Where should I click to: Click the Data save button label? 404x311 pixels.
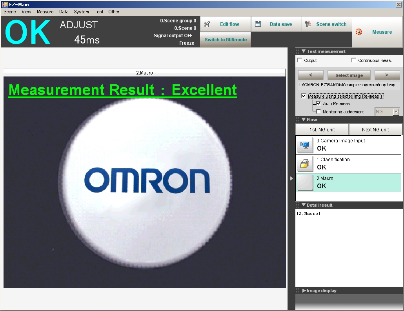(281, 24)
